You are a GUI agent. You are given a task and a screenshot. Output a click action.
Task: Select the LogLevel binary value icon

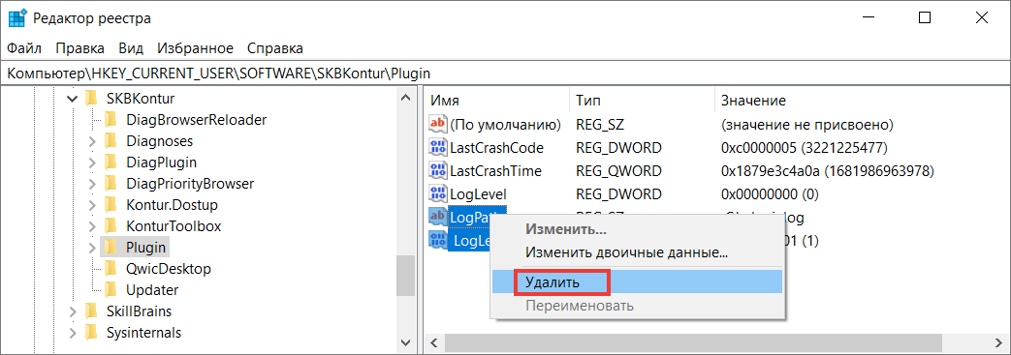438,194
